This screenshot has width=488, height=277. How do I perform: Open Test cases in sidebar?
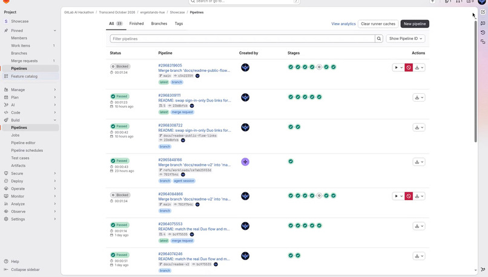click(x=30, y=158)
